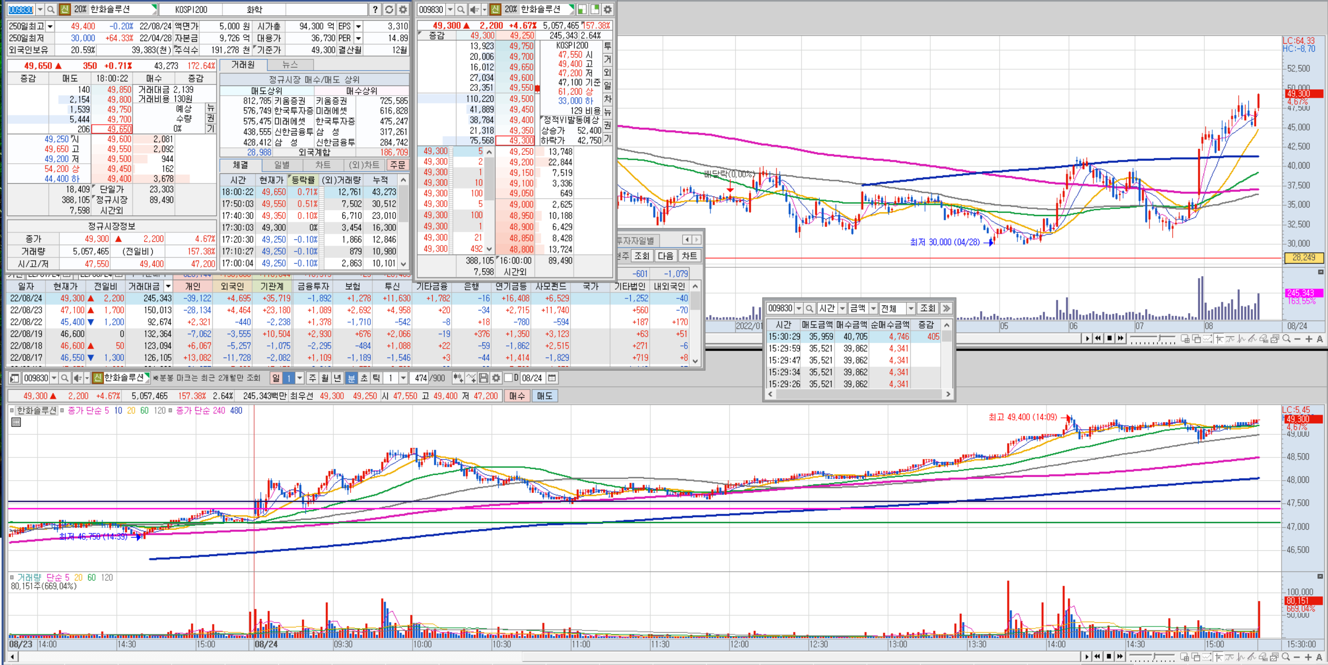
Task: Click magnifier search icon in the order book window
Action: tap(461, 10)
